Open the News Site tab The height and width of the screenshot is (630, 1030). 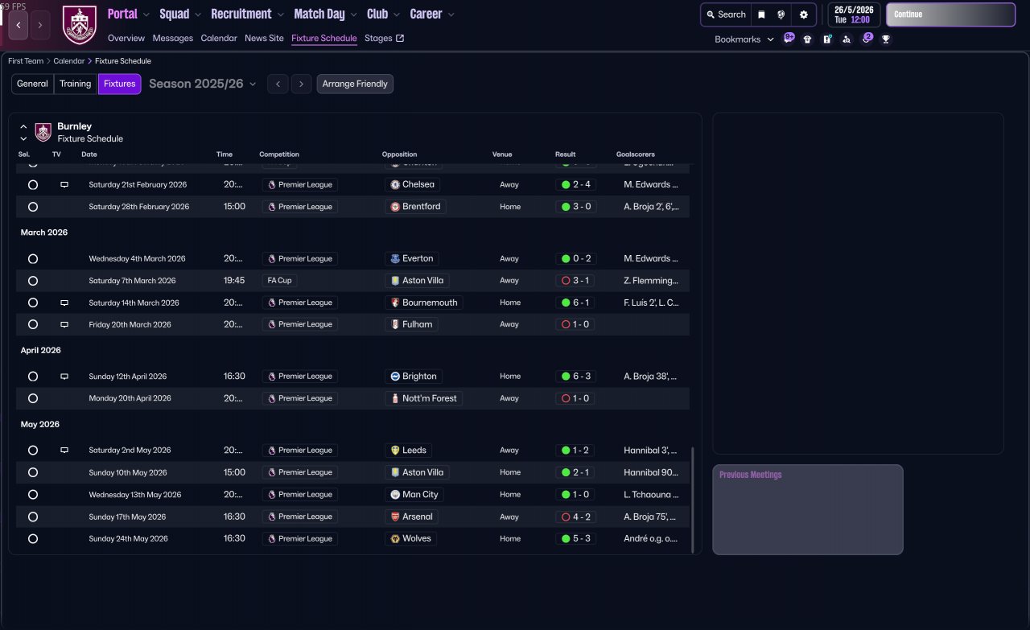[x=264, y=38]
